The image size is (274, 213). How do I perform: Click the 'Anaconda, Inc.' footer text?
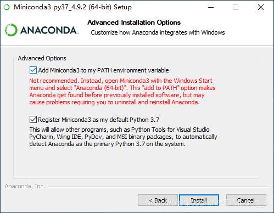pos(25,186)
